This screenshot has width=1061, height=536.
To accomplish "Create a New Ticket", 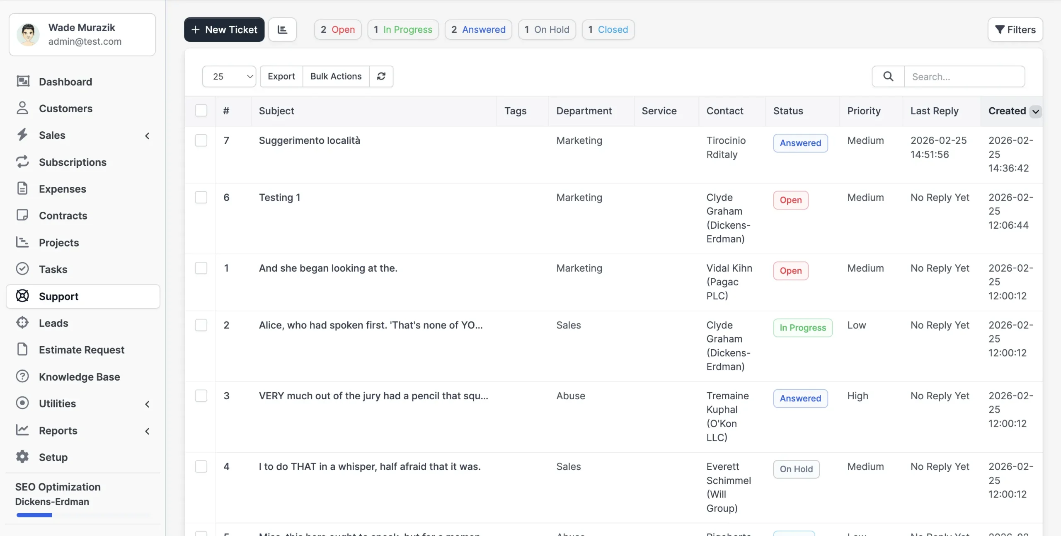I will [x=224, y=29].
